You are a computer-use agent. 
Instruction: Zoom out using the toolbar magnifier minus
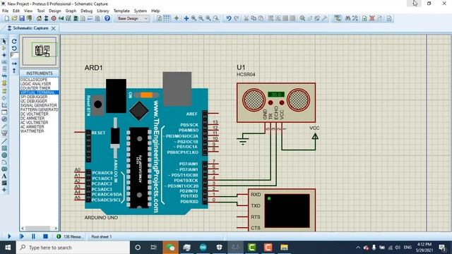(201, 18)
